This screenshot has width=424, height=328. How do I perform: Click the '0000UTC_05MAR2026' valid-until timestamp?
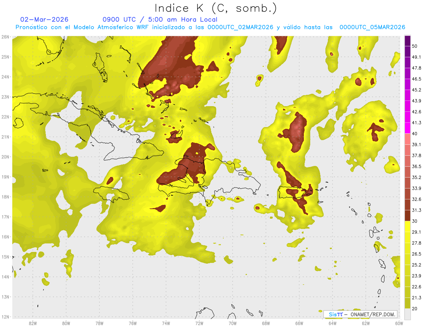tap(372, 27)
